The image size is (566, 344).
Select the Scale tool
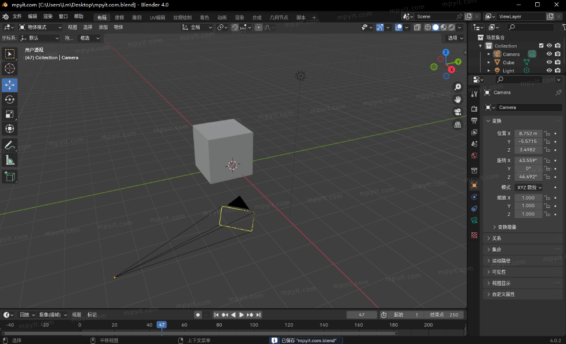coord(9,114)
